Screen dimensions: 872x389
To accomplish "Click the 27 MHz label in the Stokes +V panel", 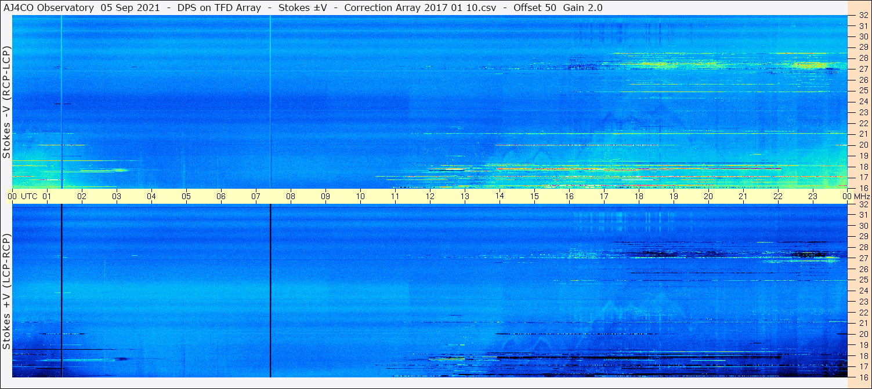I will point(863,258).
